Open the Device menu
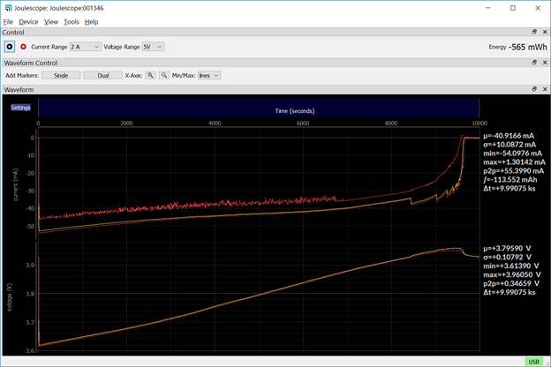This screenshot has height=367, width=551. [28, 22]
